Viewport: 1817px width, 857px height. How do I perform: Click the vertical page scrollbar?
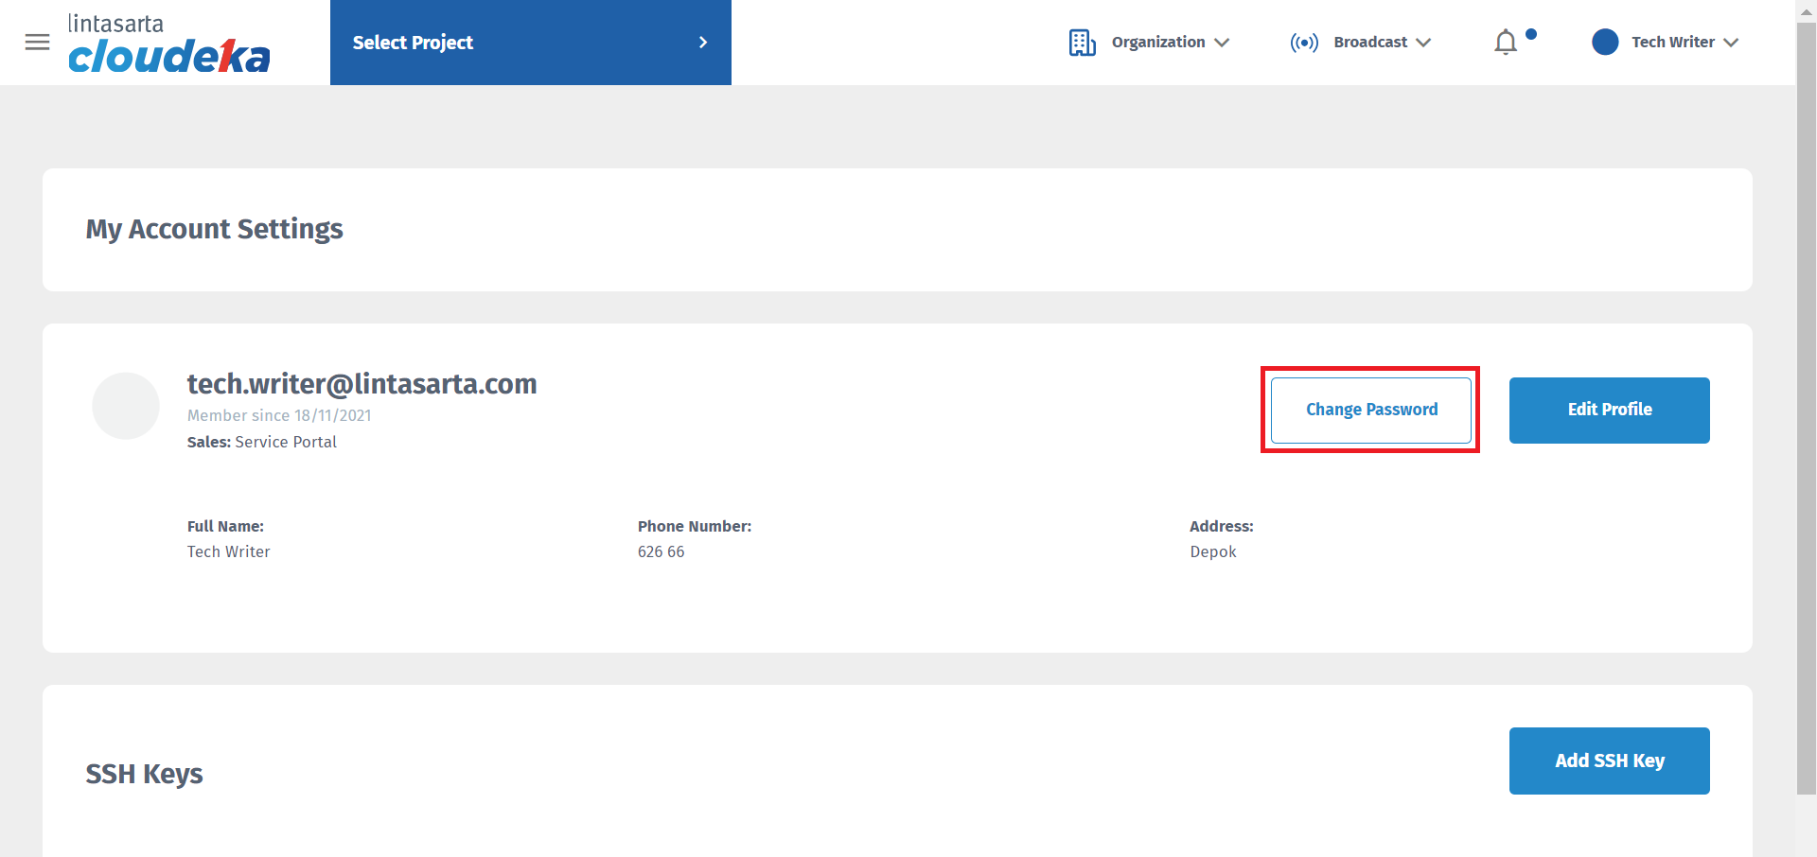[1806, 407]
